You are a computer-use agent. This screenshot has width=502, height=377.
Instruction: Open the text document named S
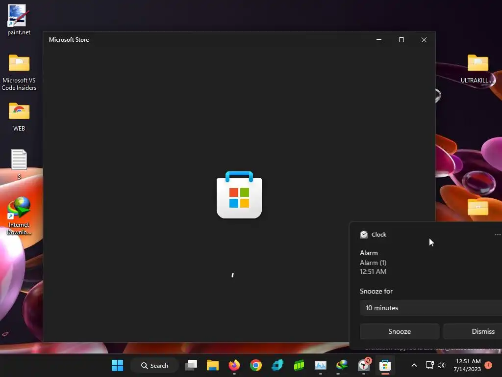pos(19,164)
